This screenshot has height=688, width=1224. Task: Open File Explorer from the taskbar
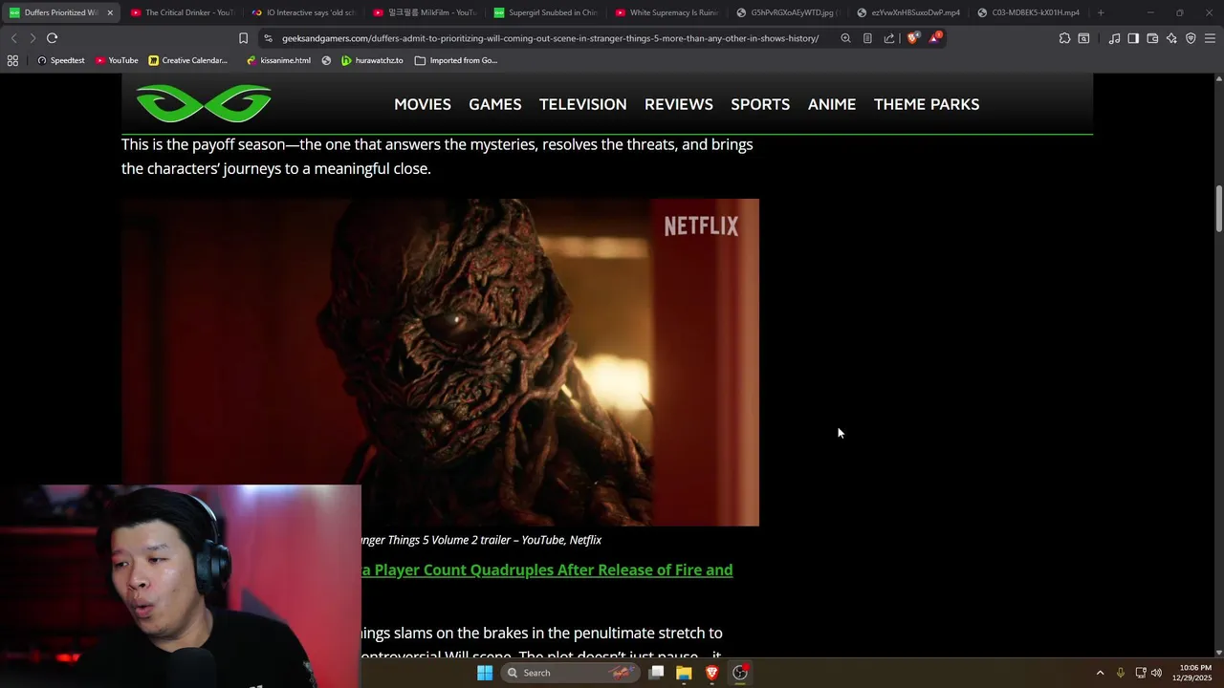click(684, 673)
